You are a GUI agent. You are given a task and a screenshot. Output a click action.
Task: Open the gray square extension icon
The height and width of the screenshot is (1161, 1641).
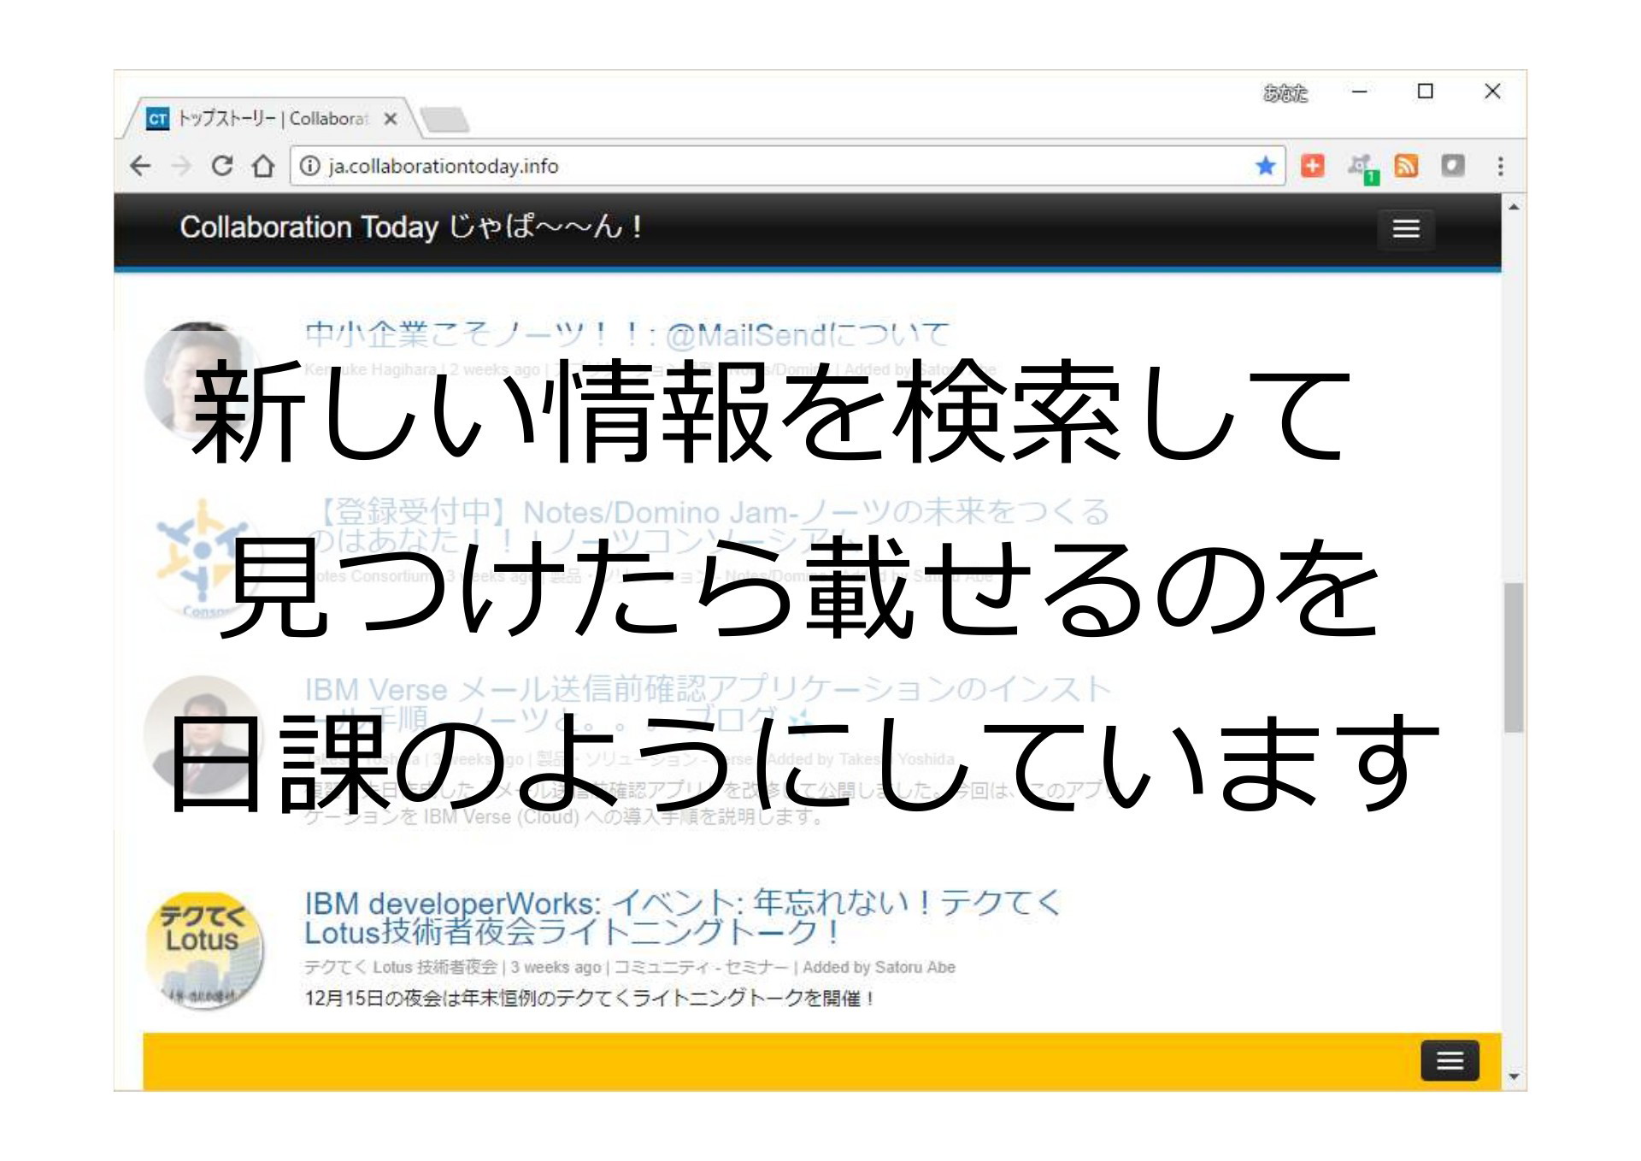[1453, 166]
